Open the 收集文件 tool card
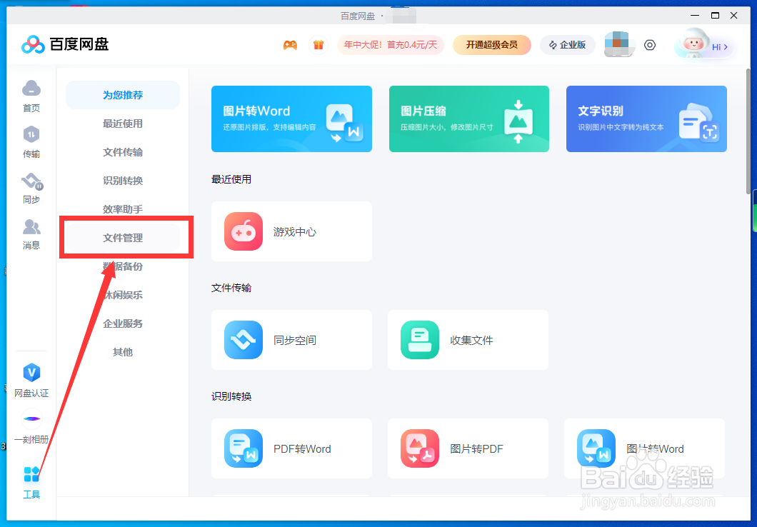This screenshot has width=757, height=527. (x=468, y=340)
